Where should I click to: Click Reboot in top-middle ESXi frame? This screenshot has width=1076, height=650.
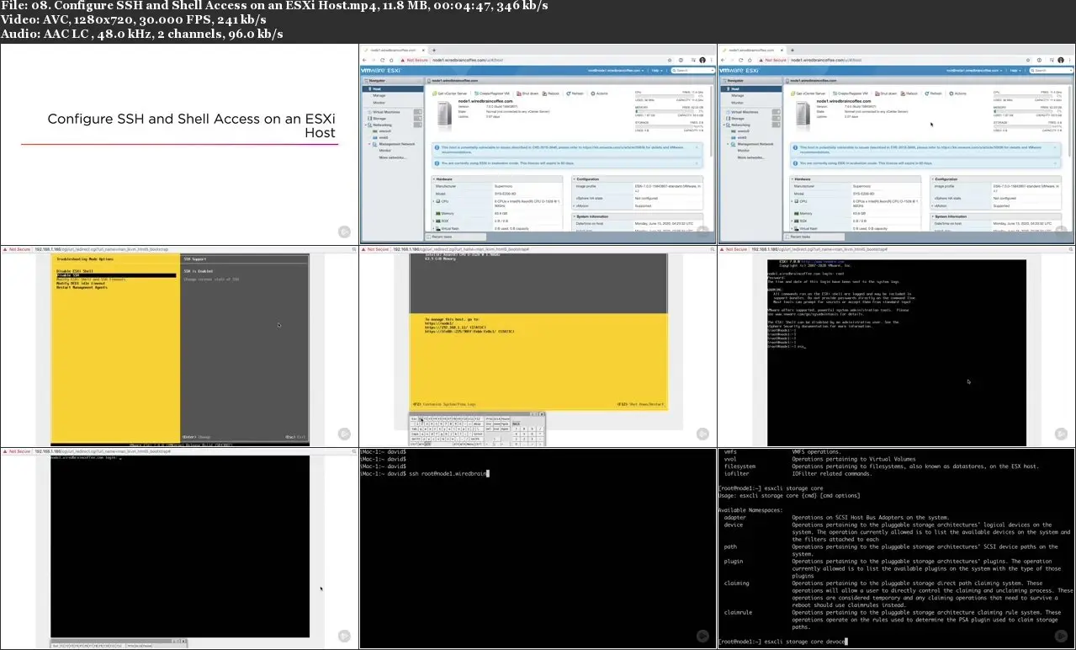551,93
